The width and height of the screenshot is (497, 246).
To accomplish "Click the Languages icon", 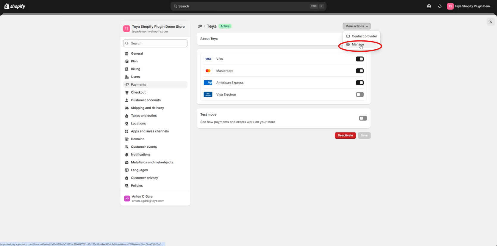I will (x=127, y=170).
